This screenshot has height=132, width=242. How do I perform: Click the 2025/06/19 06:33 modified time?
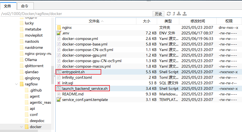[197, 39]
